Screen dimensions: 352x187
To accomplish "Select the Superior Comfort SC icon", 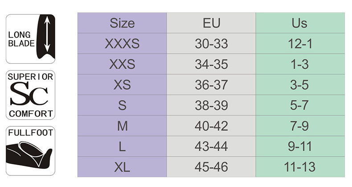I will [31, 95].
